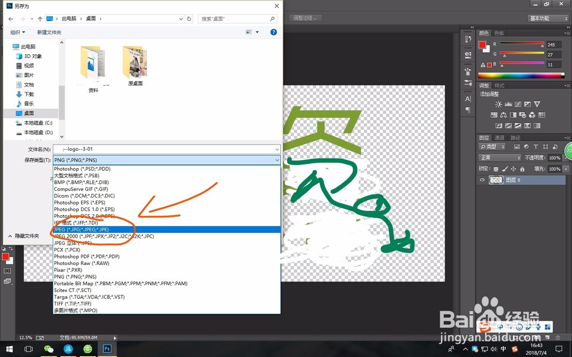The width and height of the screenshot is (572, 357).
Task: Open the fill 填充 percentage dropdown
Action: 566,169
